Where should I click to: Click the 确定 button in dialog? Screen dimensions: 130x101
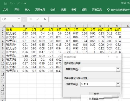tap(105, 93)
